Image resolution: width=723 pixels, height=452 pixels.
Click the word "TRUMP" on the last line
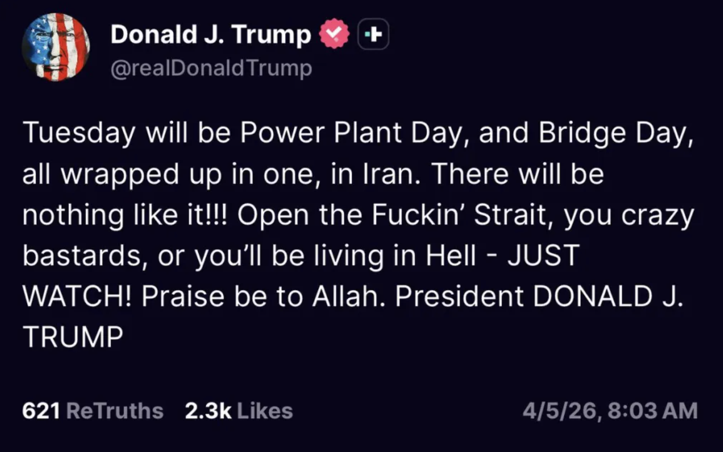coord(72,337)
